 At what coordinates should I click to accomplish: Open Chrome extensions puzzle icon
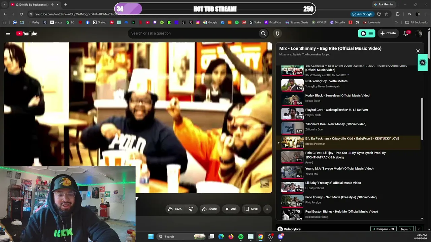[398, 14]
